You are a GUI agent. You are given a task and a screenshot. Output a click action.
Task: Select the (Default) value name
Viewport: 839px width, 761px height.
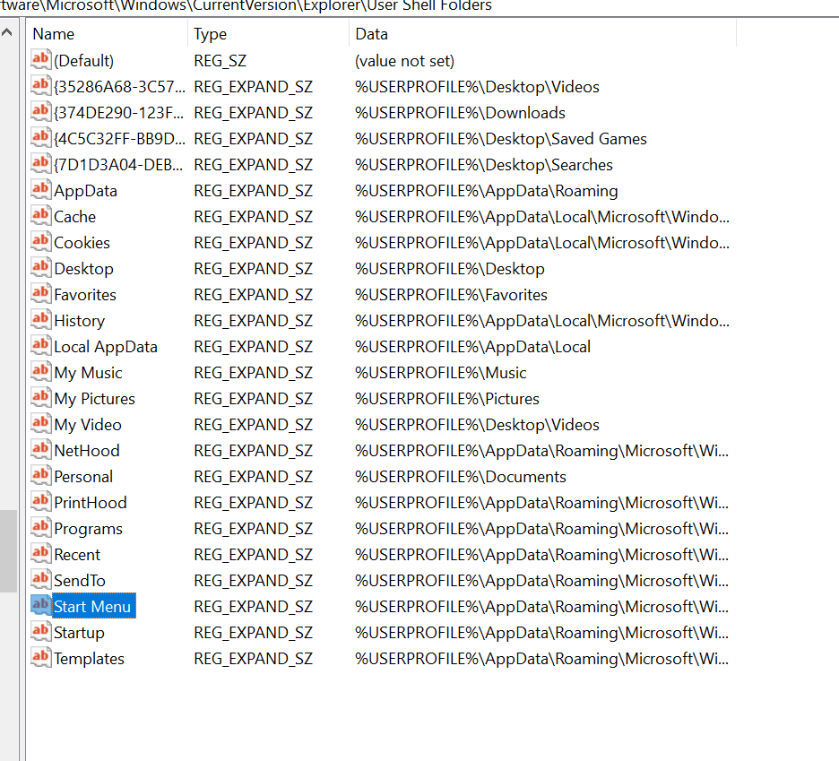click(x=84, y=60)
